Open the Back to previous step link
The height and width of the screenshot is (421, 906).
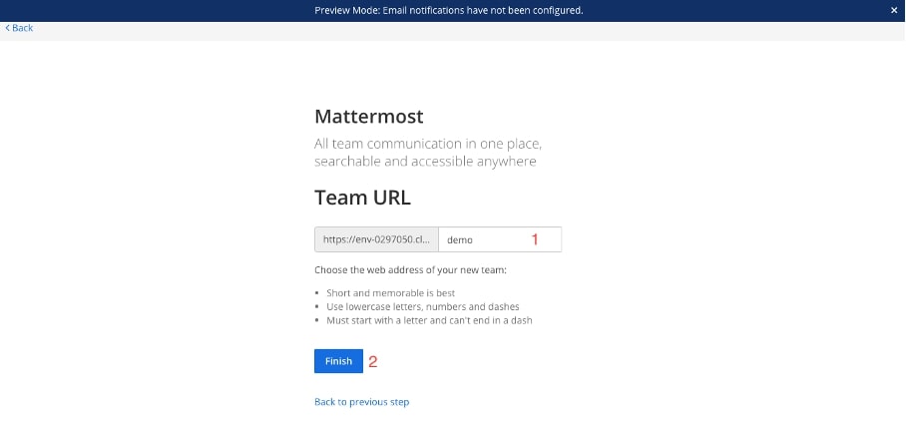361,402
